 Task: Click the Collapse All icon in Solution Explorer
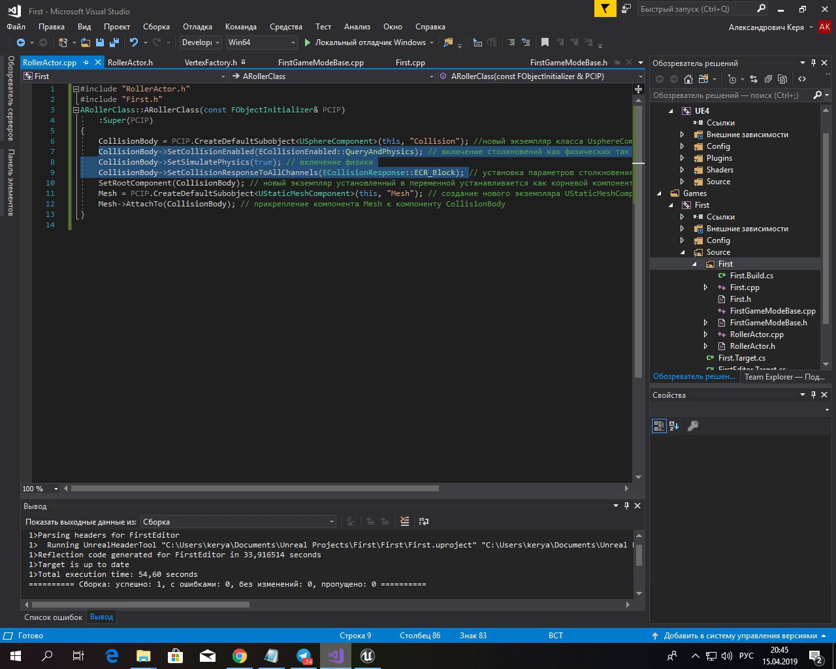[768, 79]
